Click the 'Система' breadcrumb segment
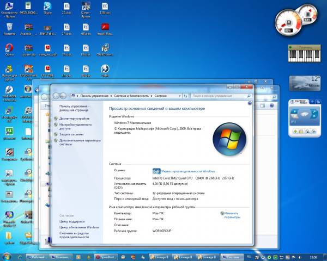The height and width of the screenshot is (261, 327). (160, 96)
